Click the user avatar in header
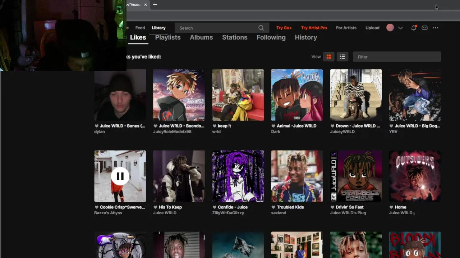The image size is (460, 258). (390, 28)
